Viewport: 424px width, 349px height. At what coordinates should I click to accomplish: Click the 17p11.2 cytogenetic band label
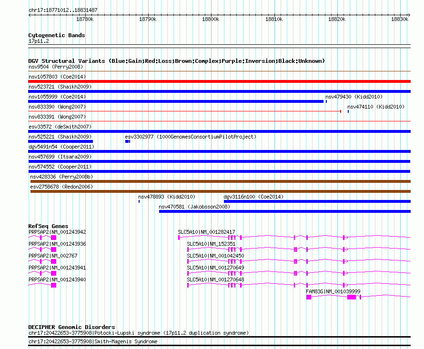coord(39,41)
